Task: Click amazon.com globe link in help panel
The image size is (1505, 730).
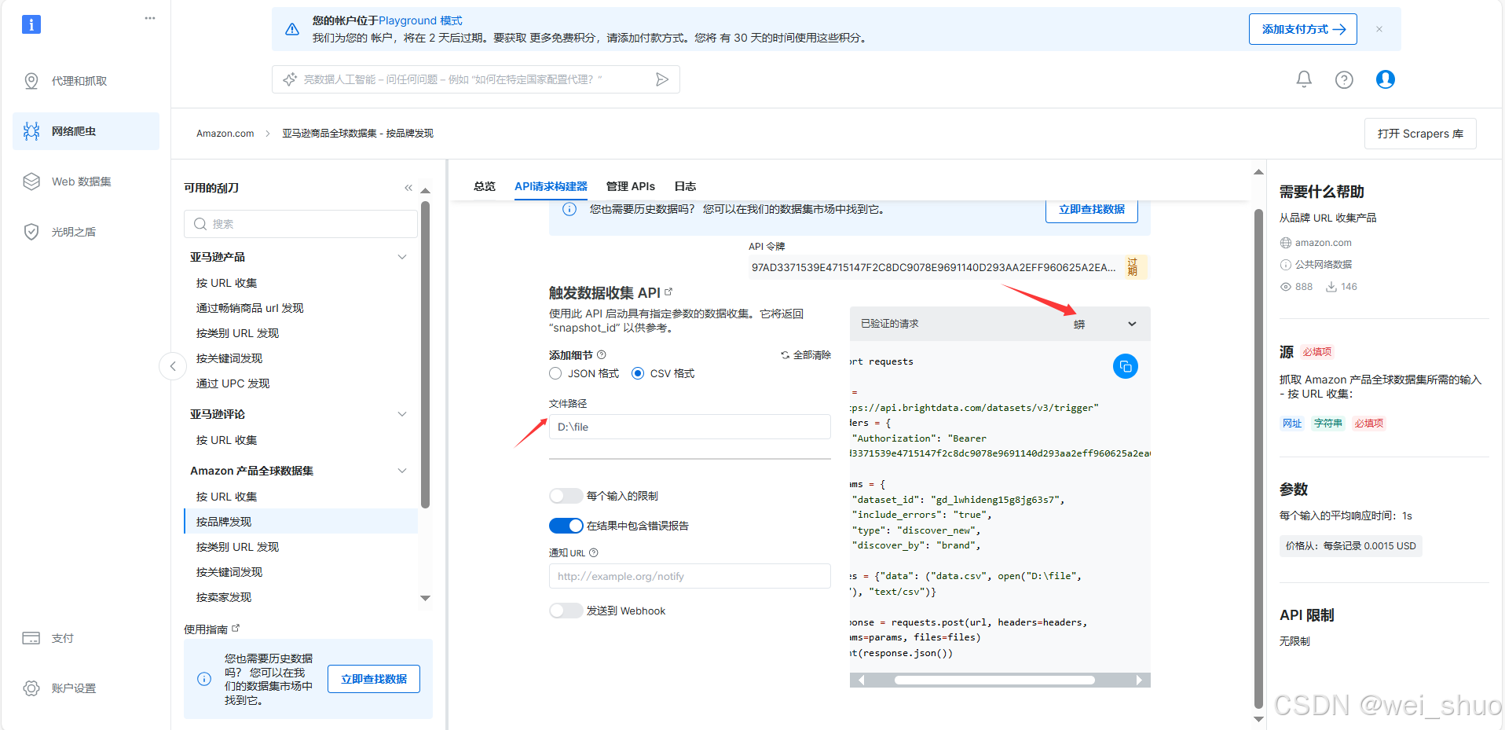Action: click(x=1316, y=243)
